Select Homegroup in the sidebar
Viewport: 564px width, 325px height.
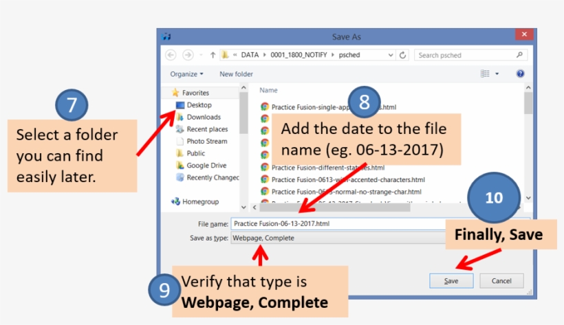tap(200, 202)
